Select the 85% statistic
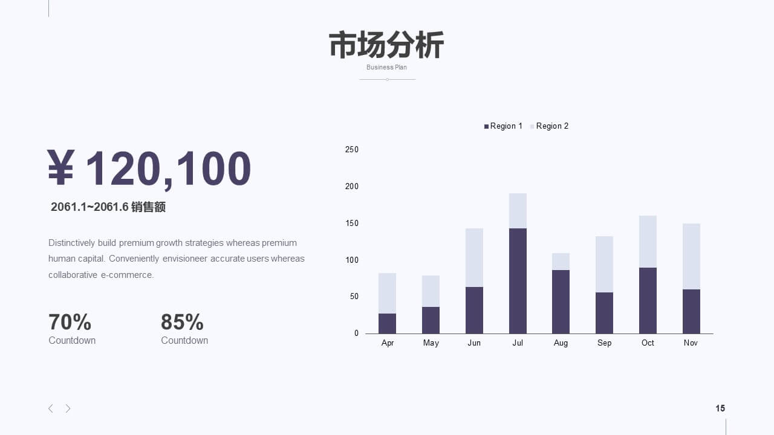 pos(182,322)
